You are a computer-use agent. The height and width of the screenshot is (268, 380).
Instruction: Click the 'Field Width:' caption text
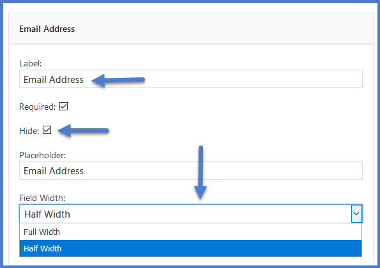(42, 198)
